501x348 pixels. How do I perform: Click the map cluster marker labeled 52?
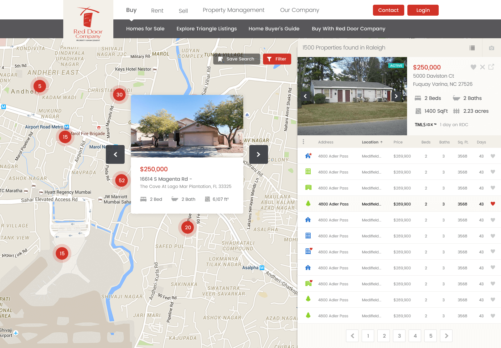tap(122, 180)
